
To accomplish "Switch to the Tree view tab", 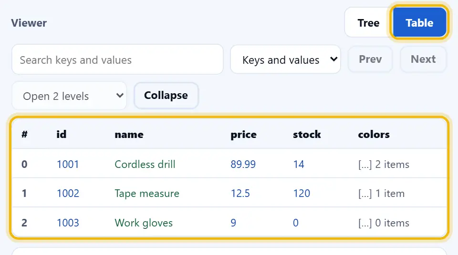I will pos(368,23).
